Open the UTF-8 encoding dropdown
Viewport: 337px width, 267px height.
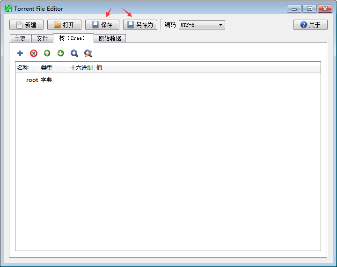tap(202, 25)
